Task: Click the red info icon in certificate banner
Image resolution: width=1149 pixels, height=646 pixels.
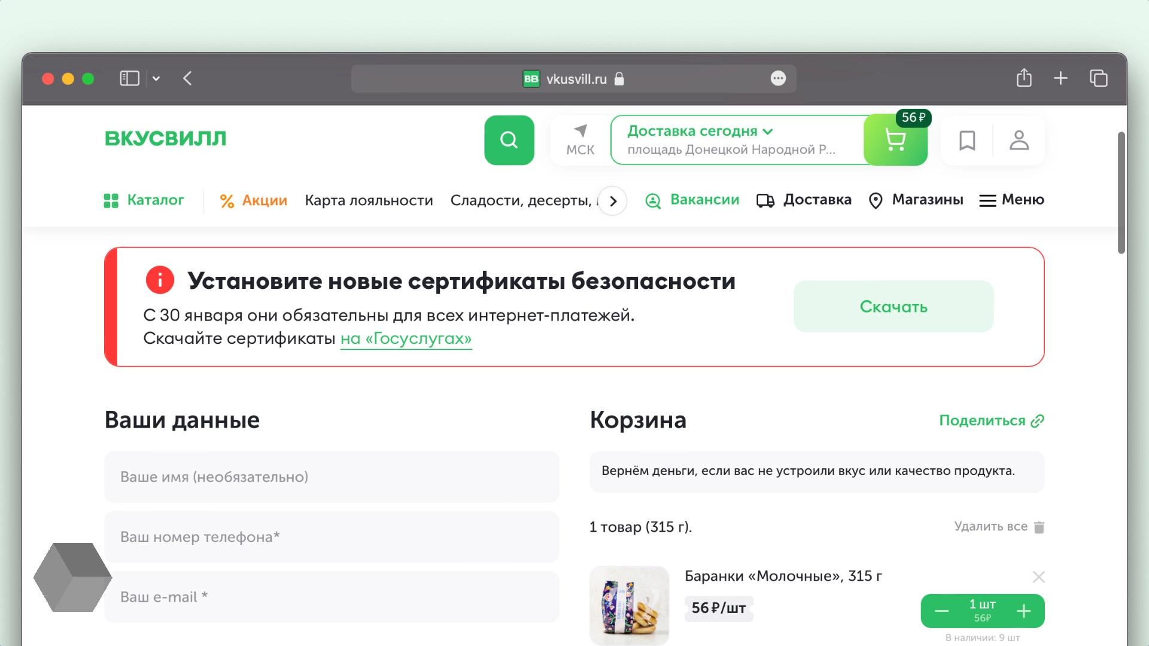Action: 160,280
